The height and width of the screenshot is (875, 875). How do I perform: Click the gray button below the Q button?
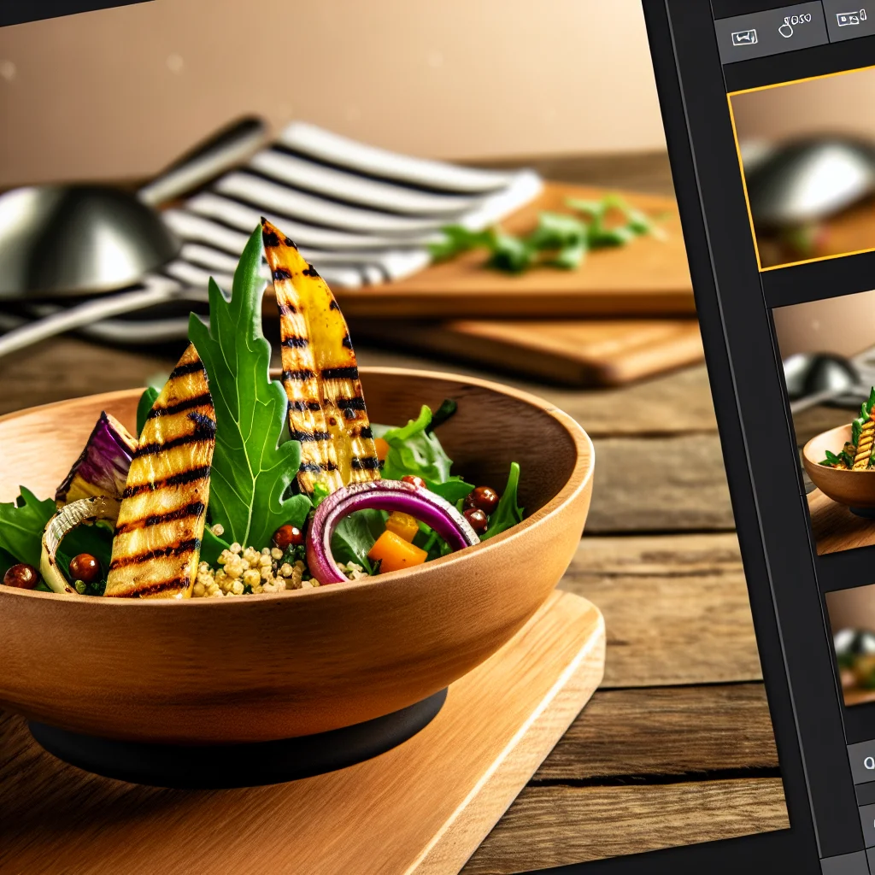click(866, 824)
